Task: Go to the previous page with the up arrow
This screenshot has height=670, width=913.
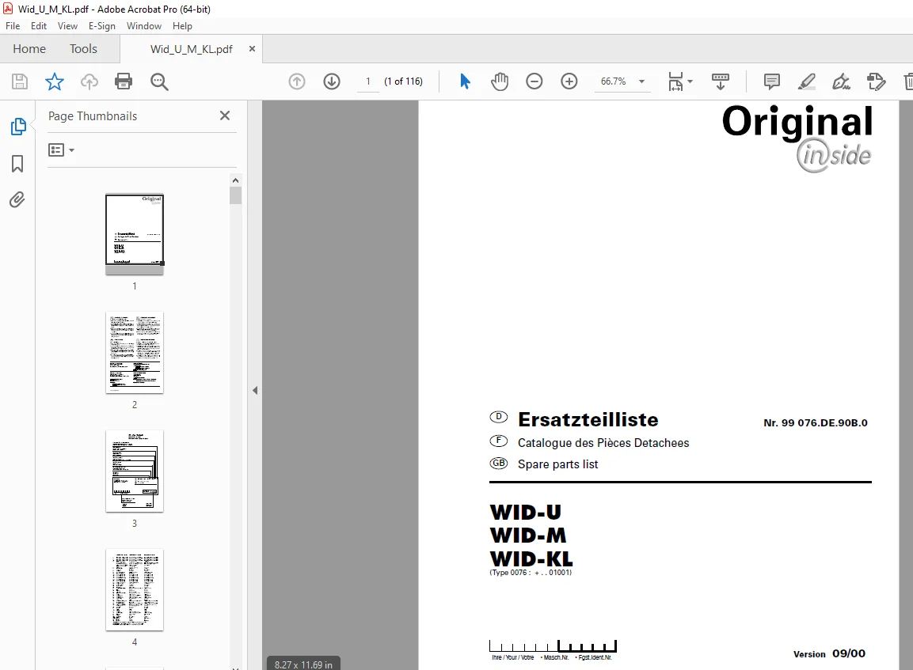Action: pos(297,81)
